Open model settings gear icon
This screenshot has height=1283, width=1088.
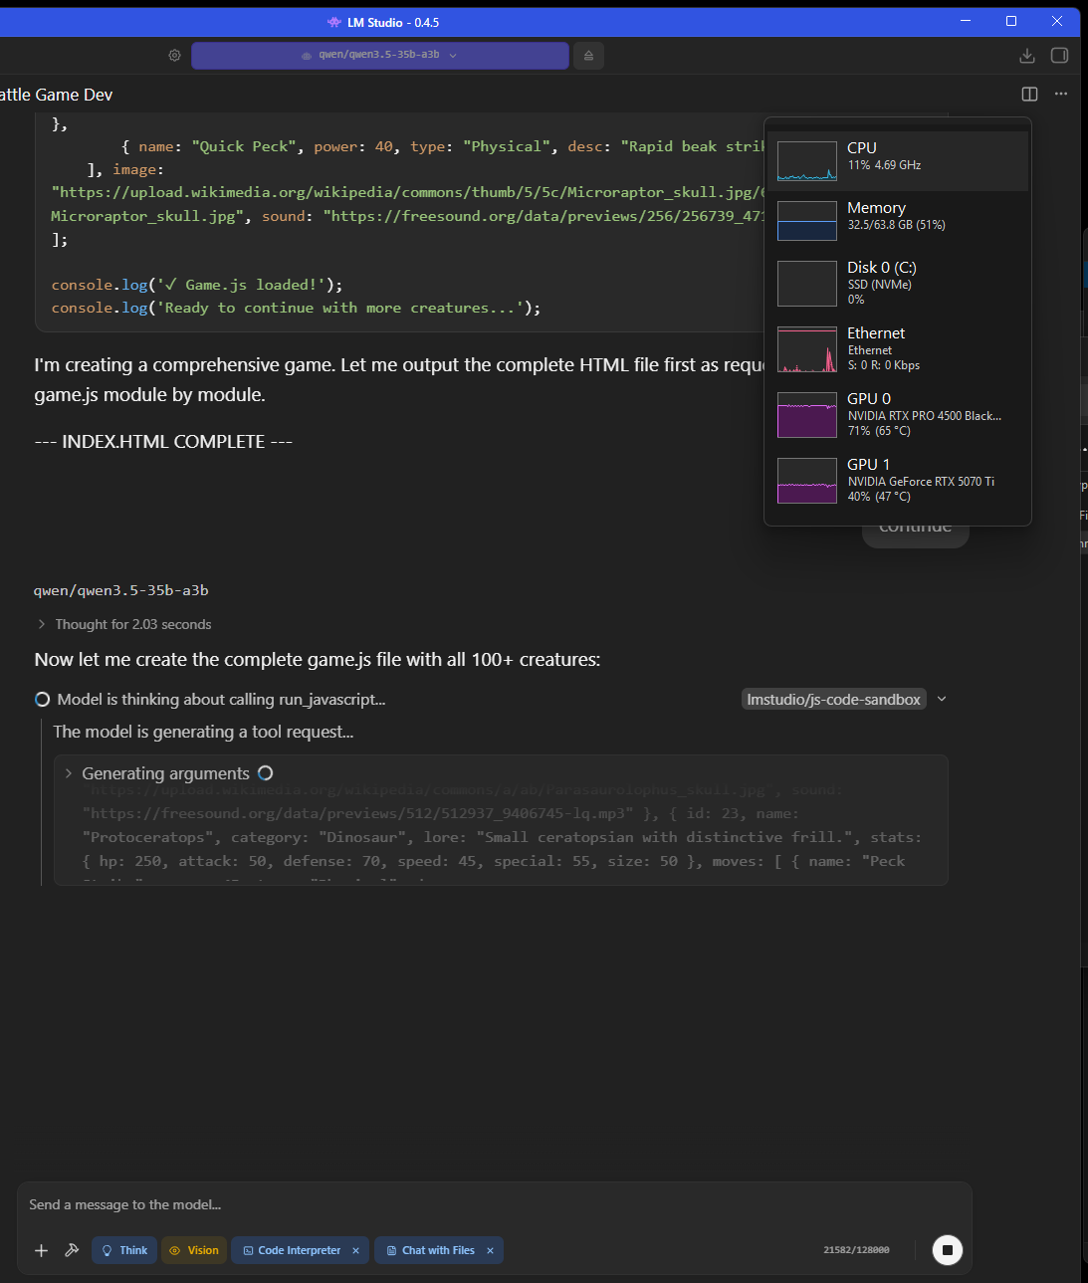pyautogui.click(x=174, y=56)
